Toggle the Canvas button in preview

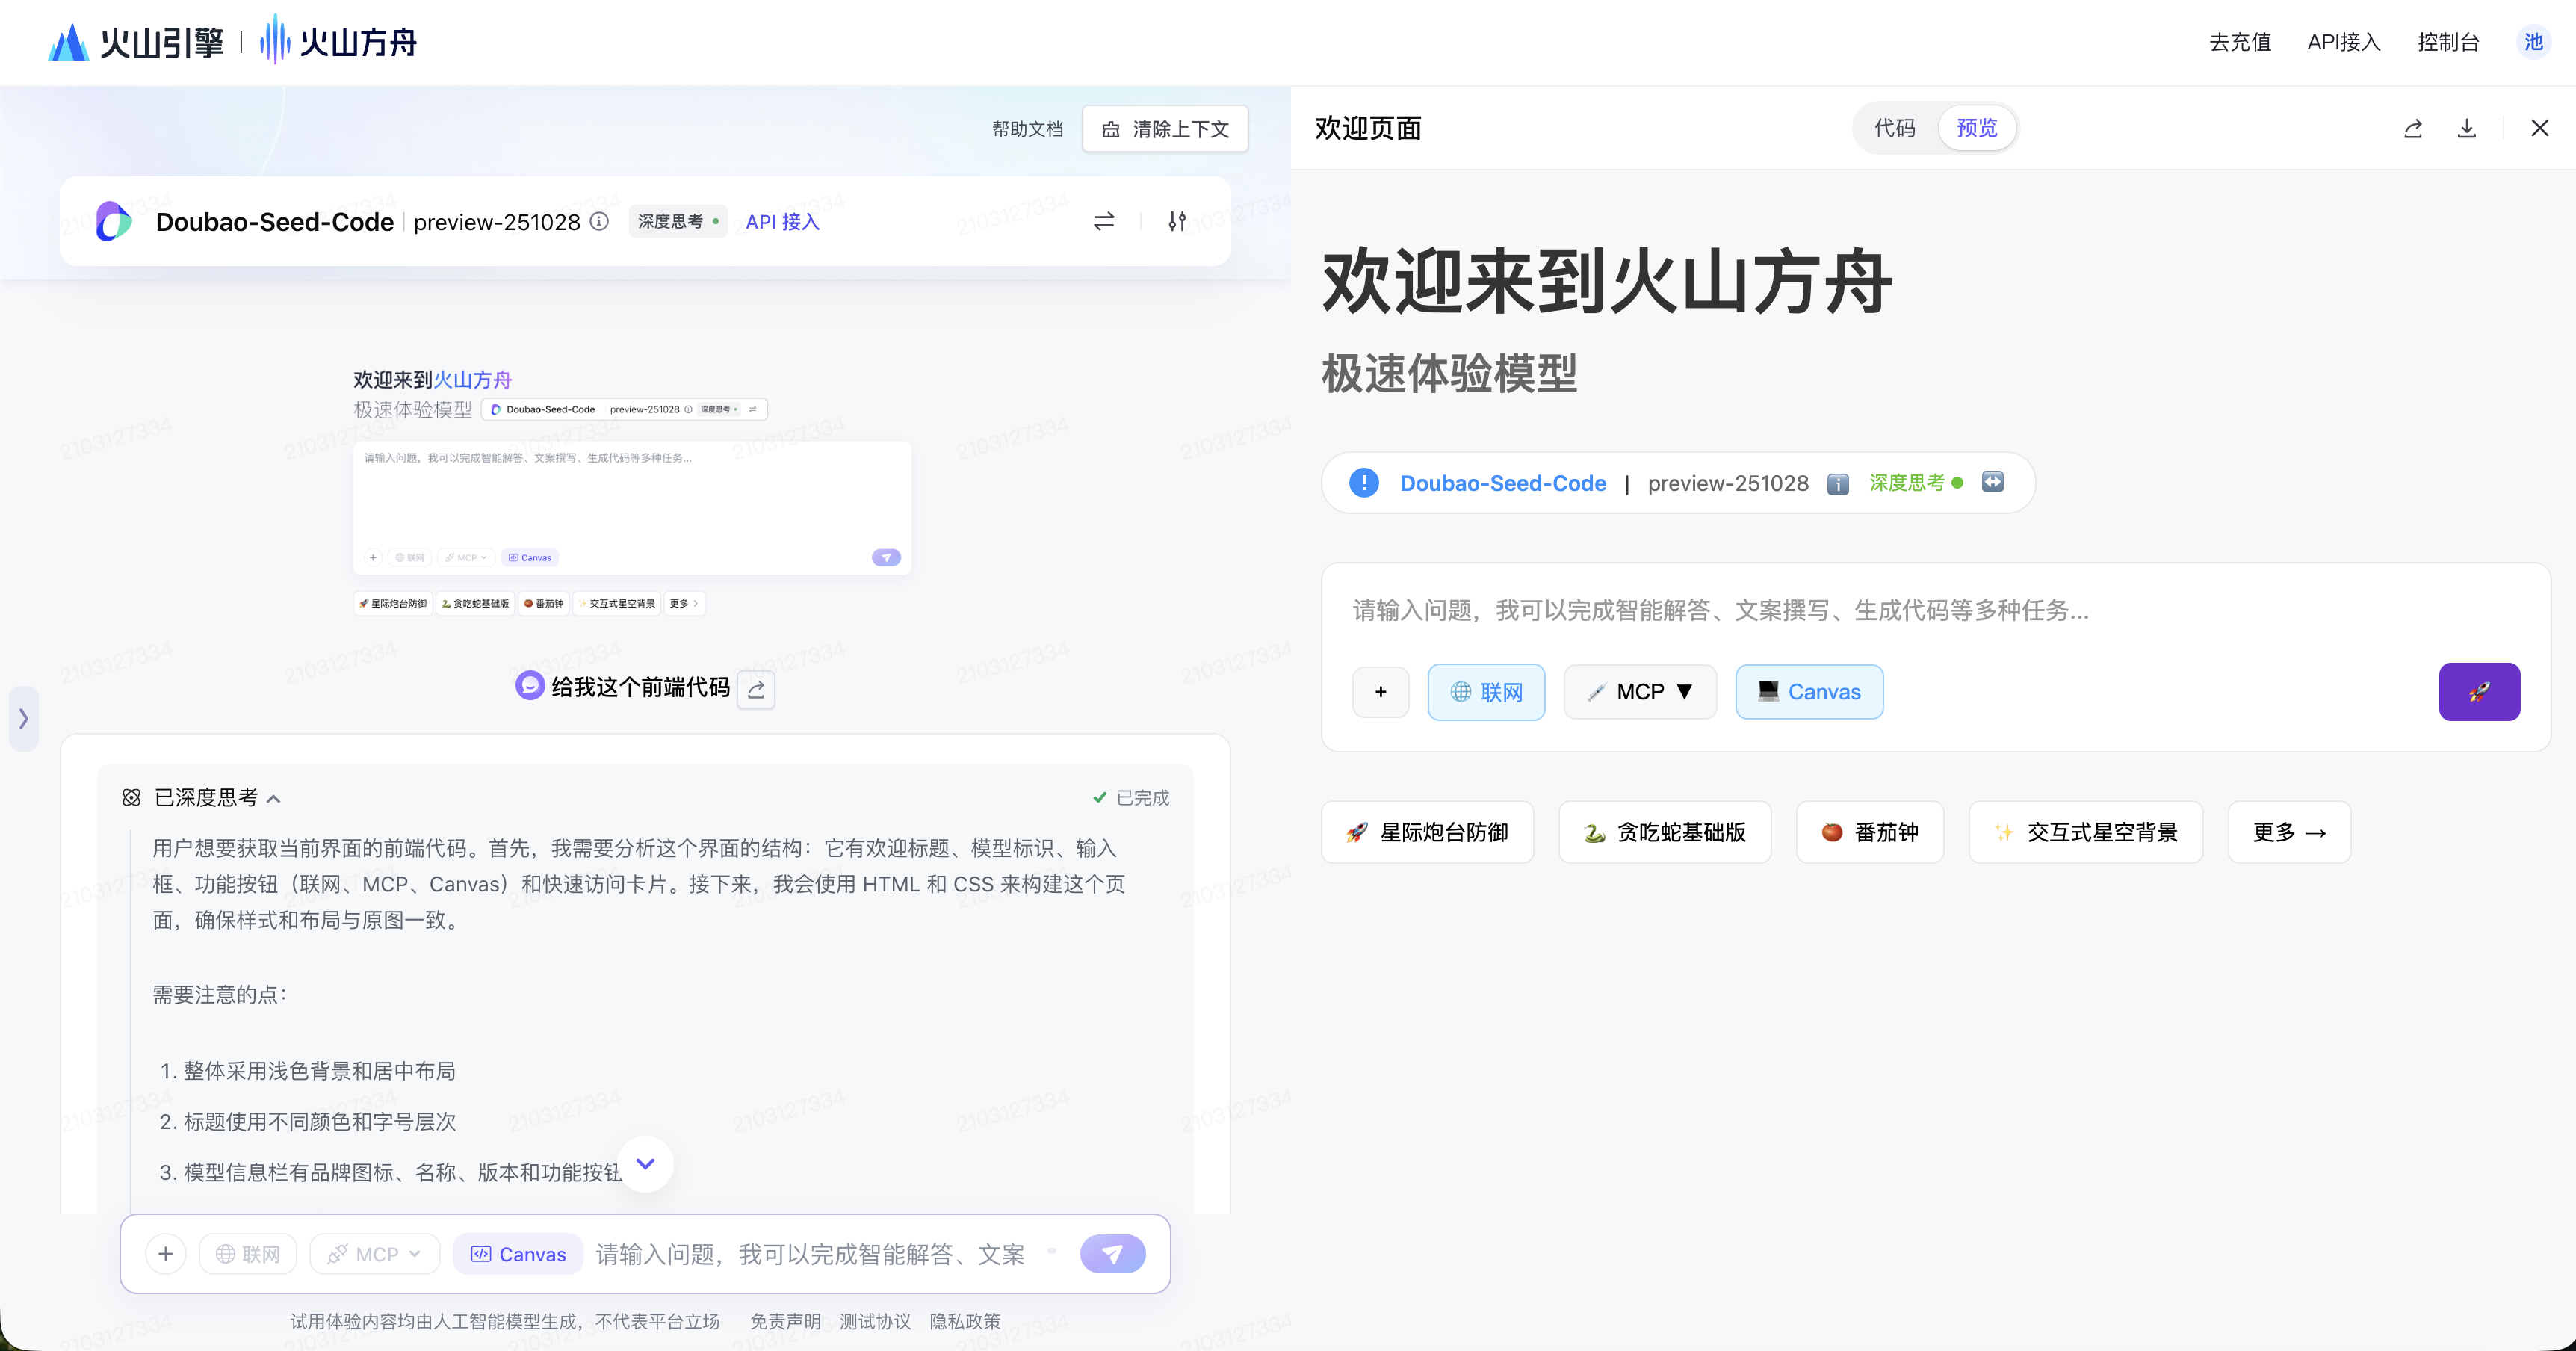(1809, 692)
